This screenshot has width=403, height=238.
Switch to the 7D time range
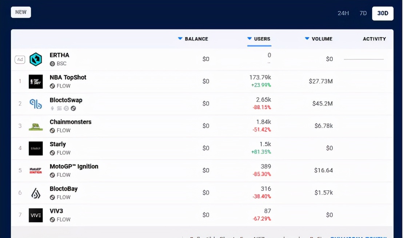(x=363, y=13)
